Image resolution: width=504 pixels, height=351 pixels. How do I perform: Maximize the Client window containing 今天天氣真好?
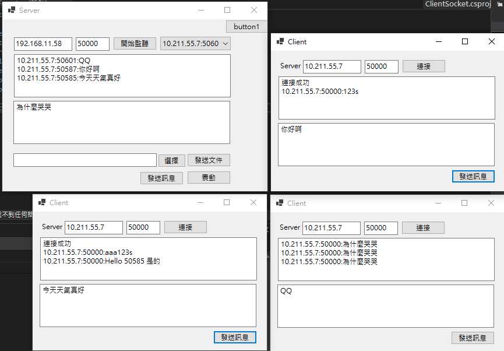click(227, 203)
